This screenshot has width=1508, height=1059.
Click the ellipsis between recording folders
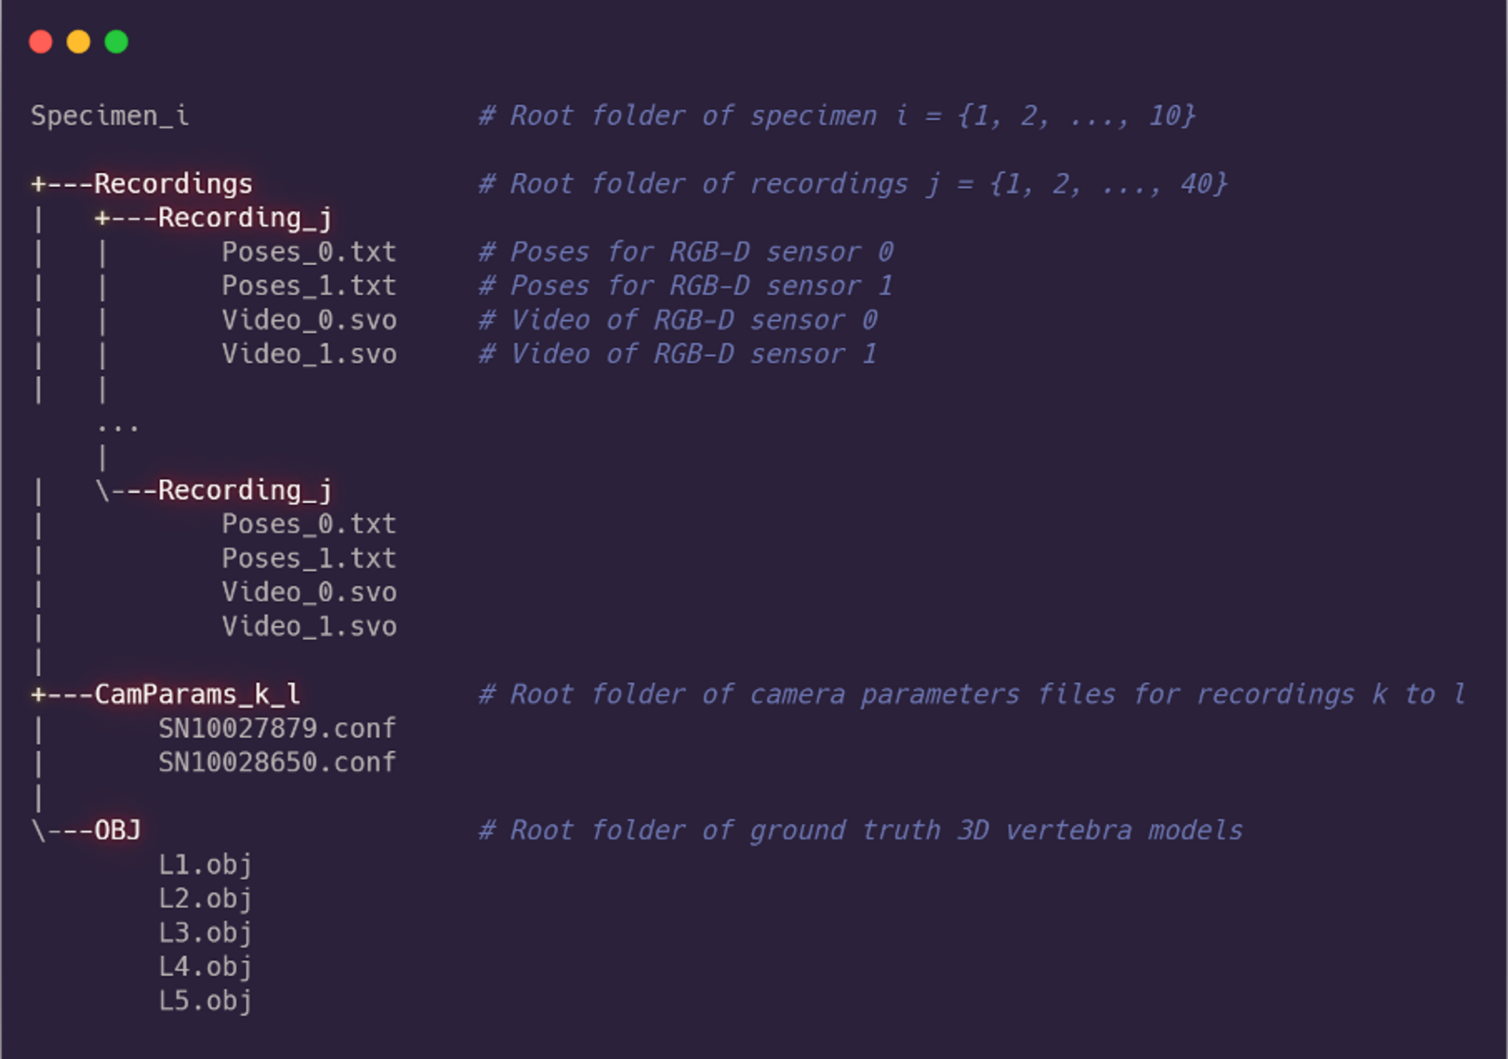(118, 428)
